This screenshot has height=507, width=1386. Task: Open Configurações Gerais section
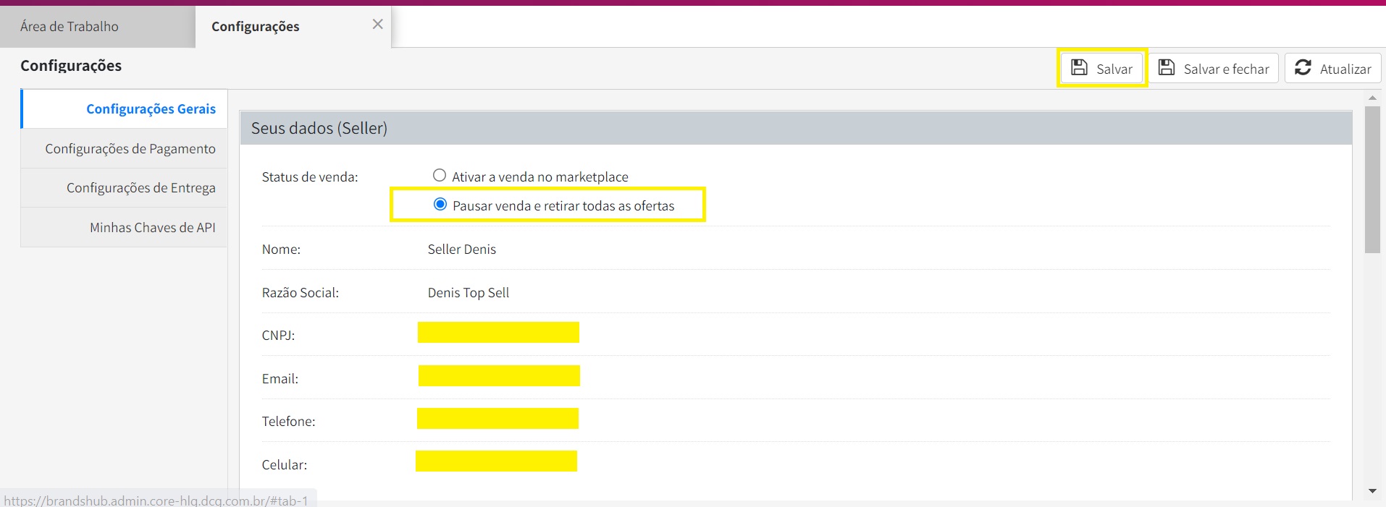[x=125, y=108]
